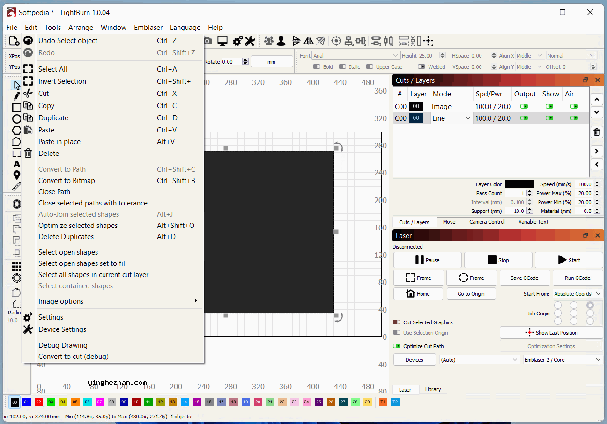Open Device Settings via wrench toolbar icon
This screenshot has height=424, width=607.
(250, 41)
